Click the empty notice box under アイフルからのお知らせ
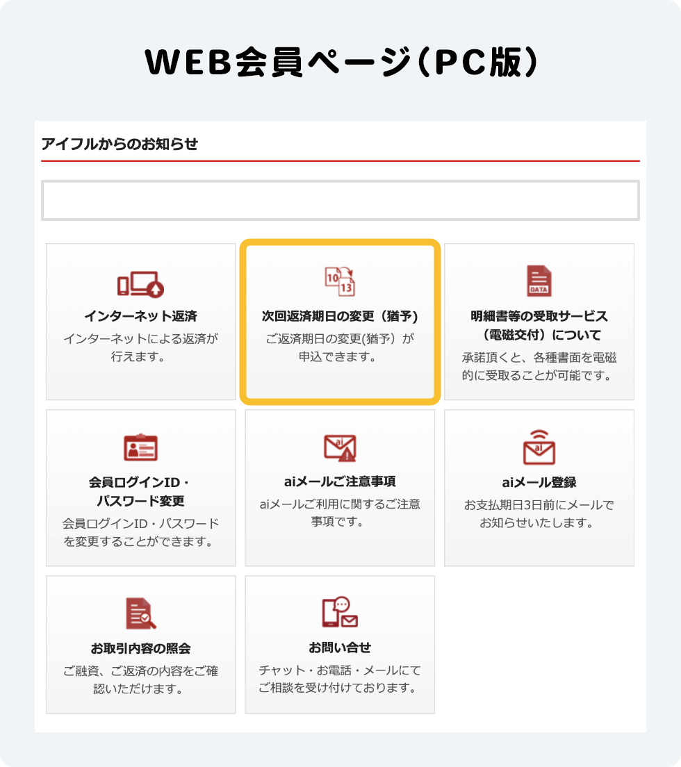 click(x=340, y=201)
